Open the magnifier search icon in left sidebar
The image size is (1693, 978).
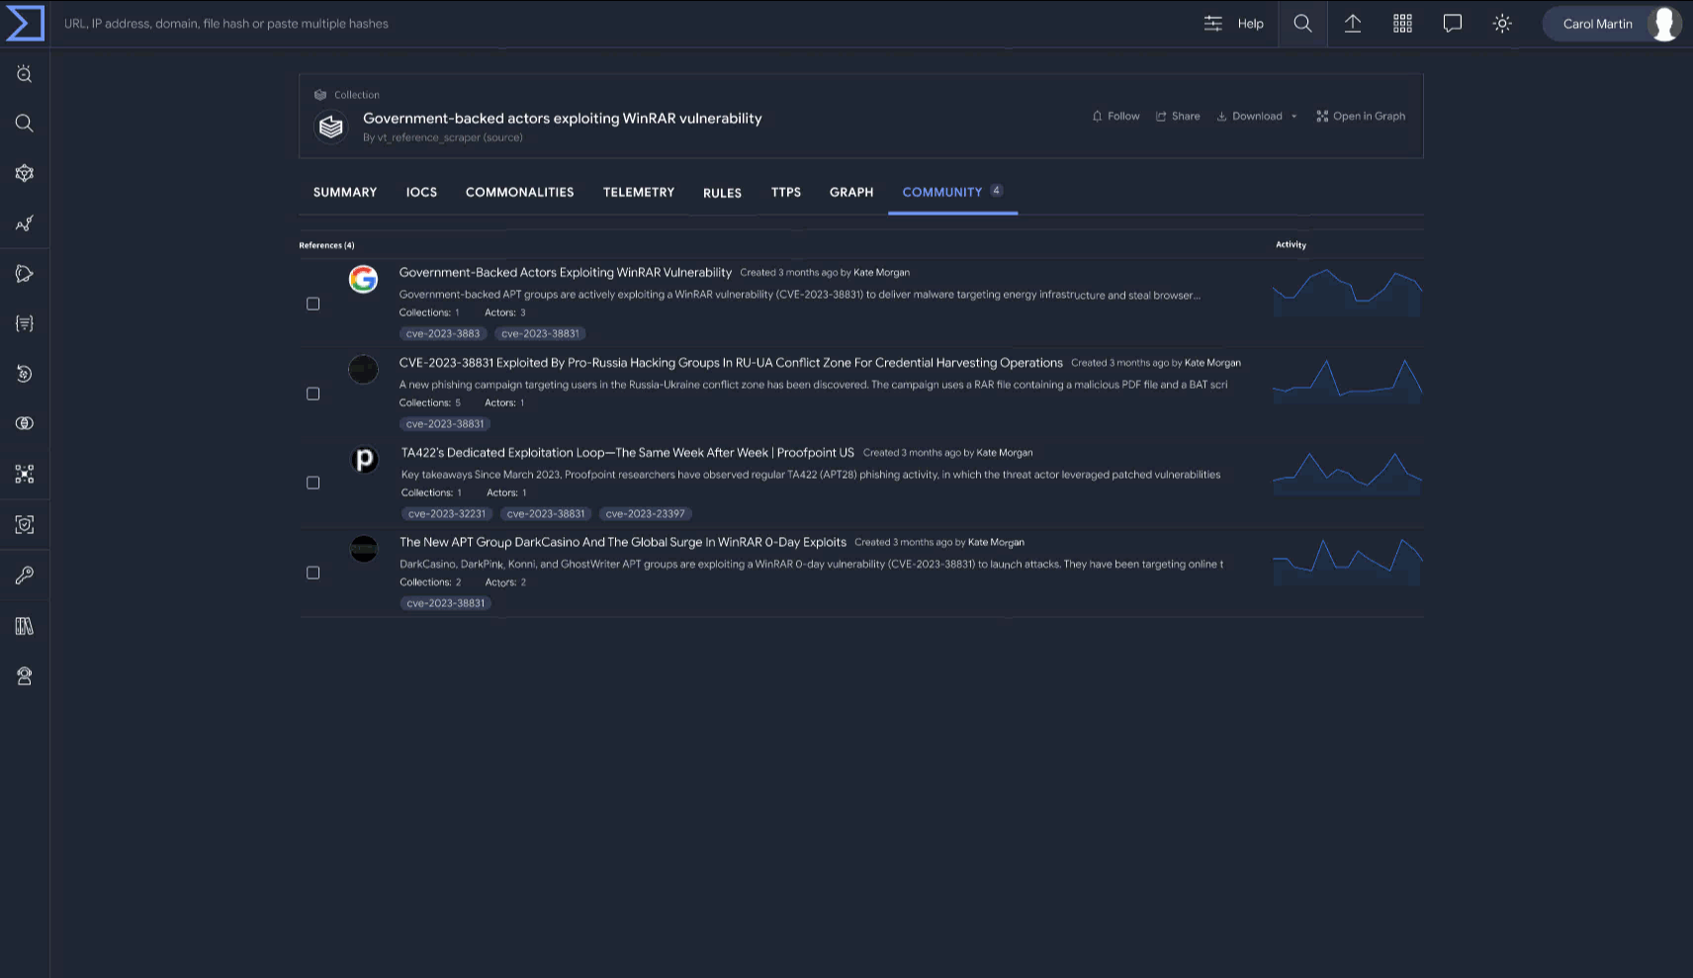click(x=25, y=123)
